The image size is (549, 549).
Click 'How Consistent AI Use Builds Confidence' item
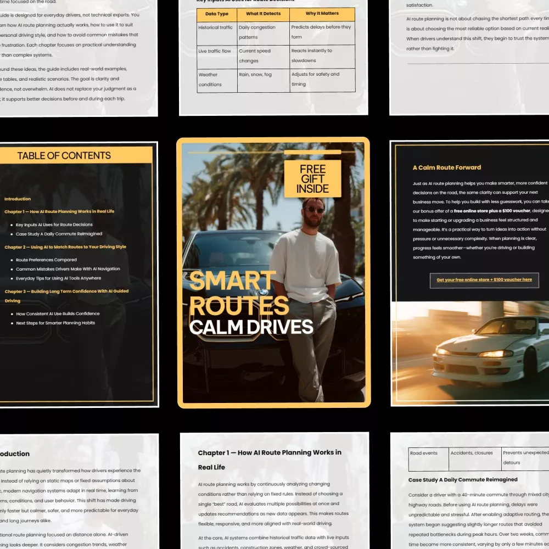tap(58, 314)
